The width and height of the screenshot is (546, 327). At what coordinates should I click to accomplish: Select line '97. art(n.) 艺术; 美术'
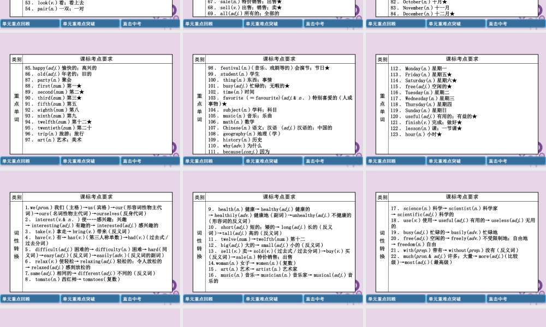pyautogui.click(x=54, y=140)
